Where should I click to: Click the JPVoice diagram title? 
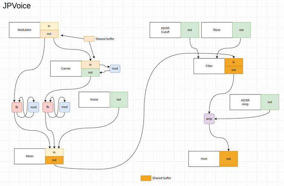pos(17,6)
